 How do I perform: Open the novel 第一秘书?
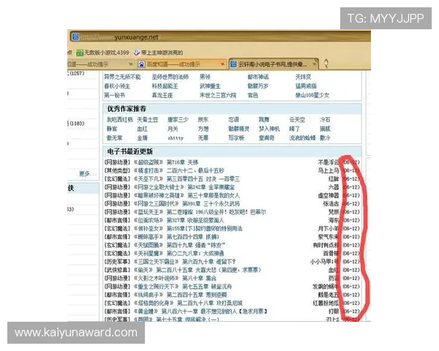pos(115,96)
